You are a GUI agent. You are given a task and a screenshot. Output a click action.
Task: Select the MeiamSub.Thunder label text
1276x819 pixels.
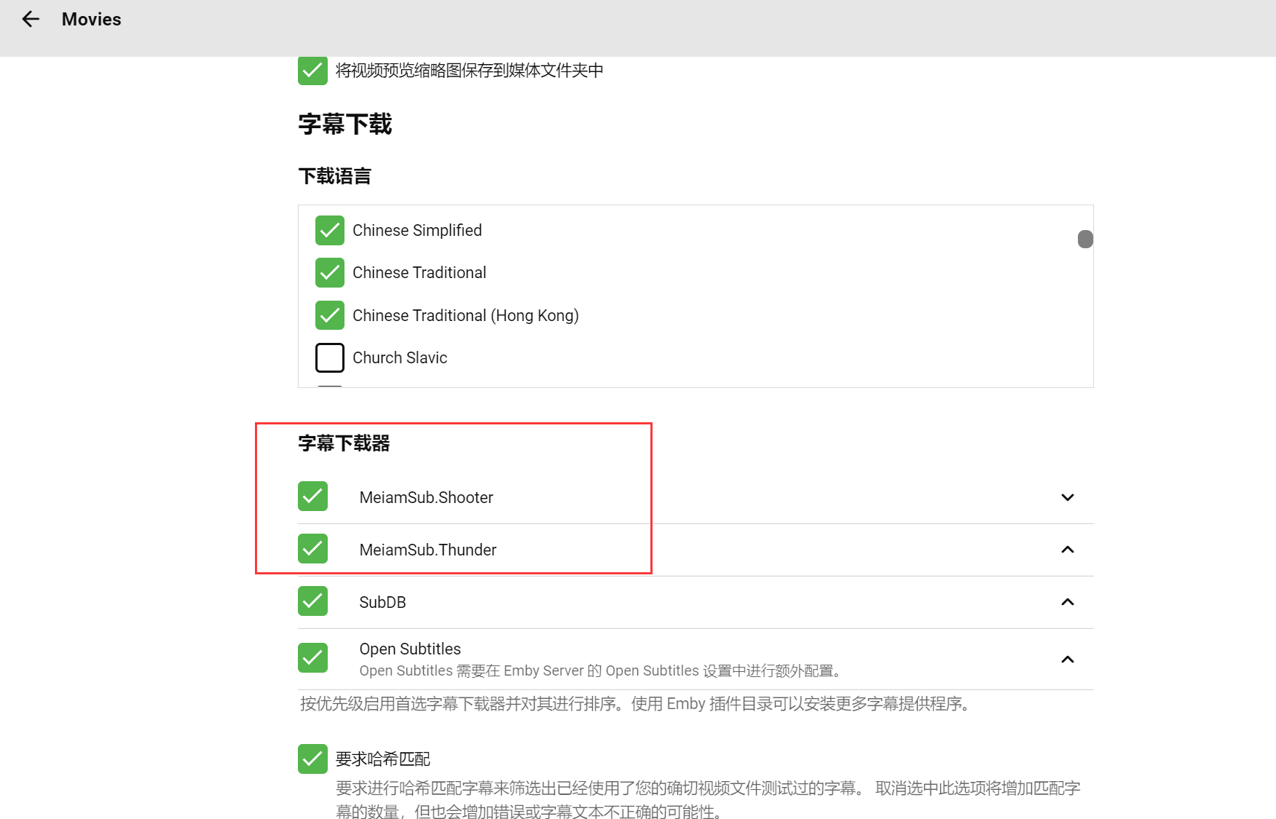click(x=428, y=550)
